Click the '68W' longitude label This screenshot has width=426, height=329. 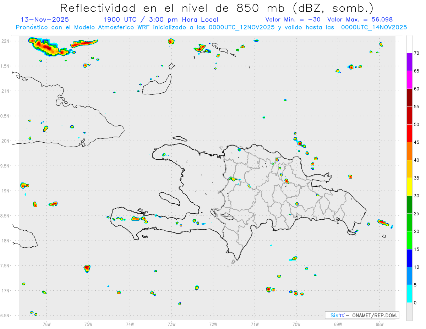point(379,324)
